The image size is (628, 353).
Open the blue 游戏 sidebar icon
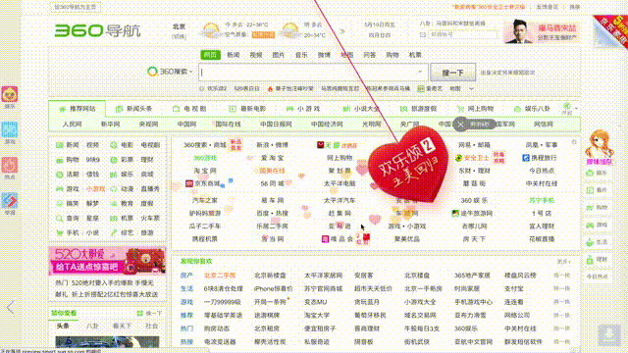[10, 129]
